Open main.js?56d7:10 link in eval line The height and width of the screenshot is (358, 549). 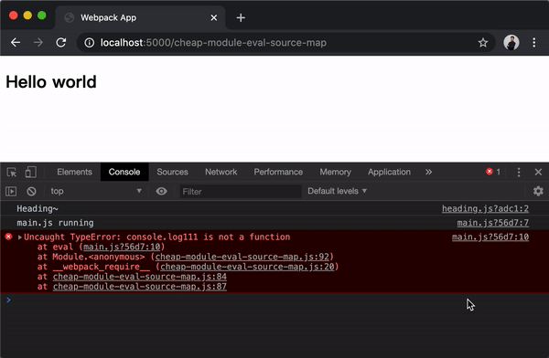122,247
